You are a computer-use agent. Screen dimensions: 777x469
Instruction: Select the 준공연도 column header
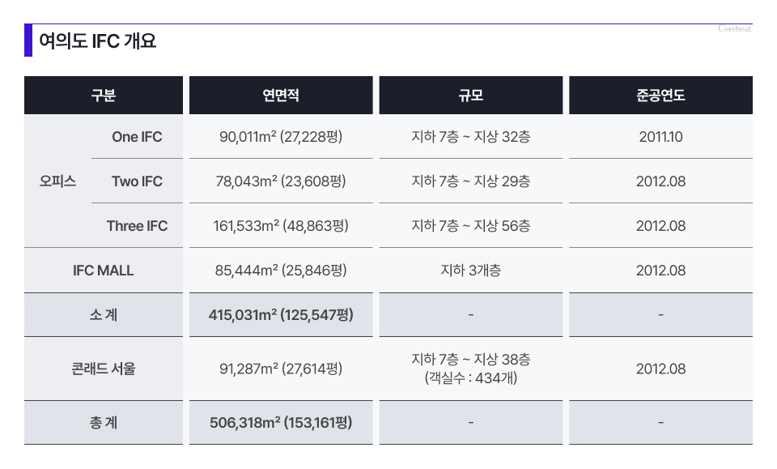pos(660,96)
